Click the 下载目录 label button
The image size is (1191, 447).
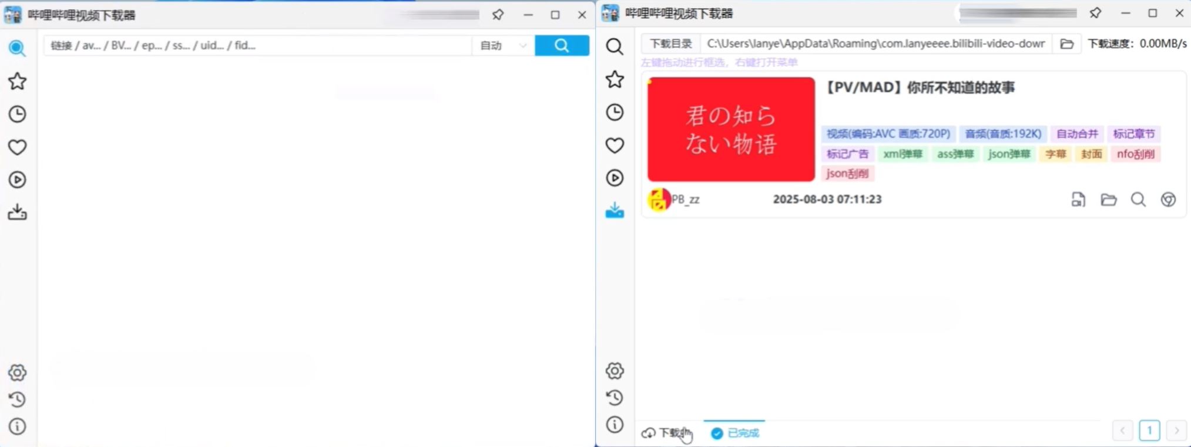tap(670, 43)
